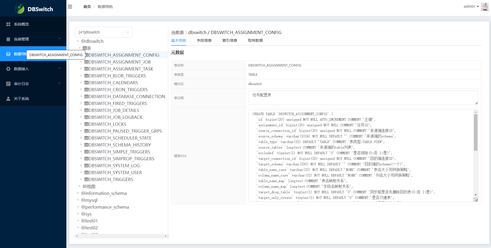This screenshot has width=491, height=248.
Task: Select DBSWITCH_SYSTEM_USER table in tree
Action: (115, 173)
